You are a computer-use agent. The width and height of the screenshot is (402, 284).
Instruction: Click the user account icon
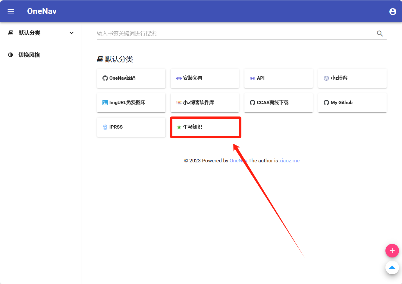(393, 11)
